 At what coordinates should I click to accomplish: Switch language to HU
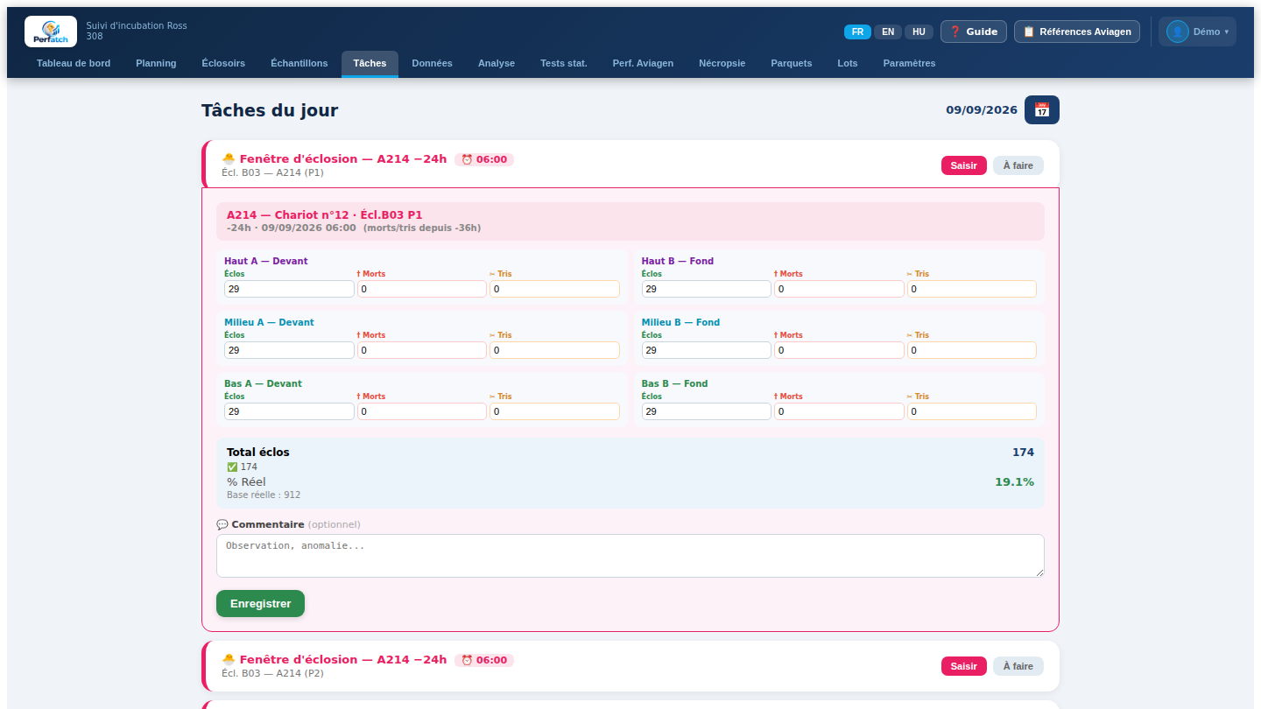919,32
